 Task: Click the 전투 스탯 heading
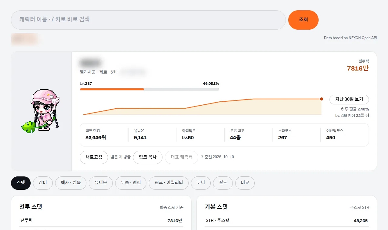pyautogui.click(x=31, y=207)
